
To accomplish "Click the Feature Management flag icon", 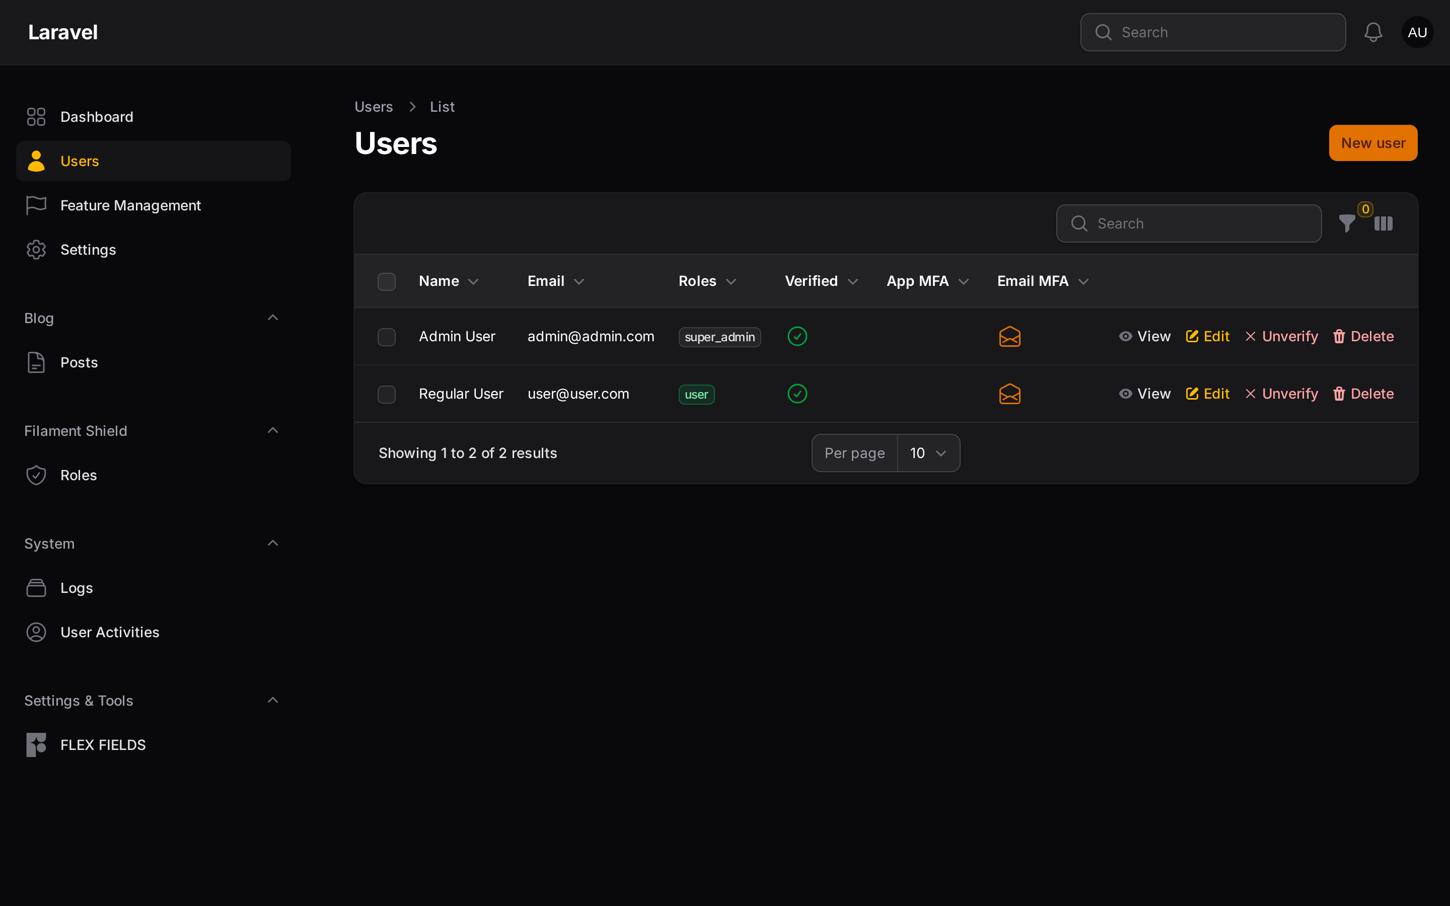I will coord(36,205).
